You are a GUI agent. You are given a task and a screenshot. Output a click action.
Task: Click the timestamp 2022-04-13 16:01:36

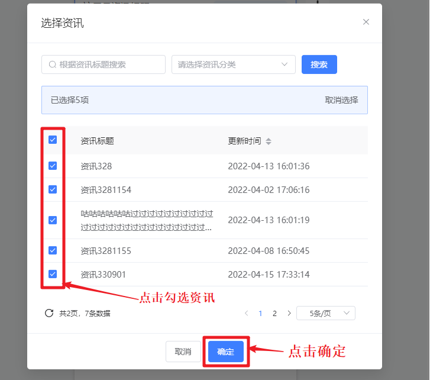pyautogui.click(x=269, y=166)
